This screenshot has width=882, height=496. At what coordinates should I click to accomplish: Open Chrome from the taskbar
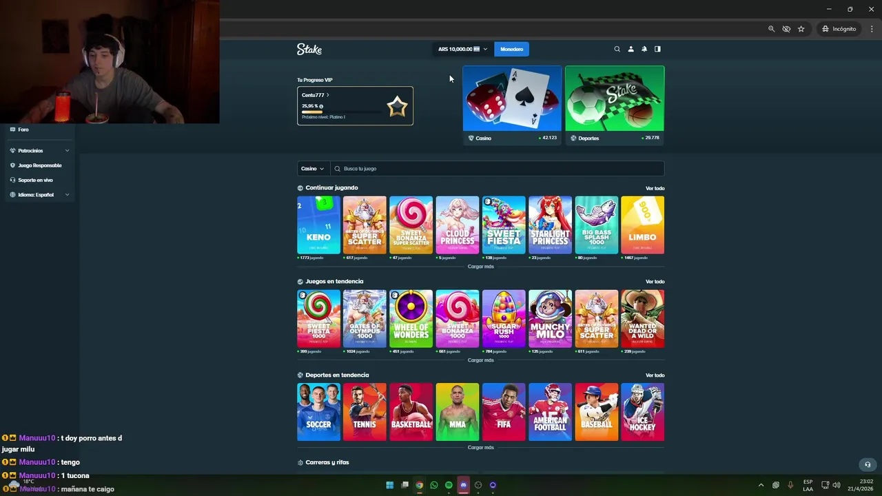coord(419,485)
